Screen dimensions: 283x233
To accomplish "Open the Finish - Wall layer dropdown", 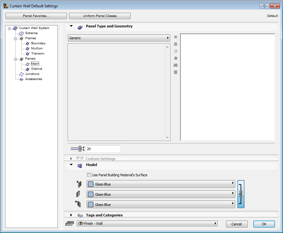I will click(147, 223).
